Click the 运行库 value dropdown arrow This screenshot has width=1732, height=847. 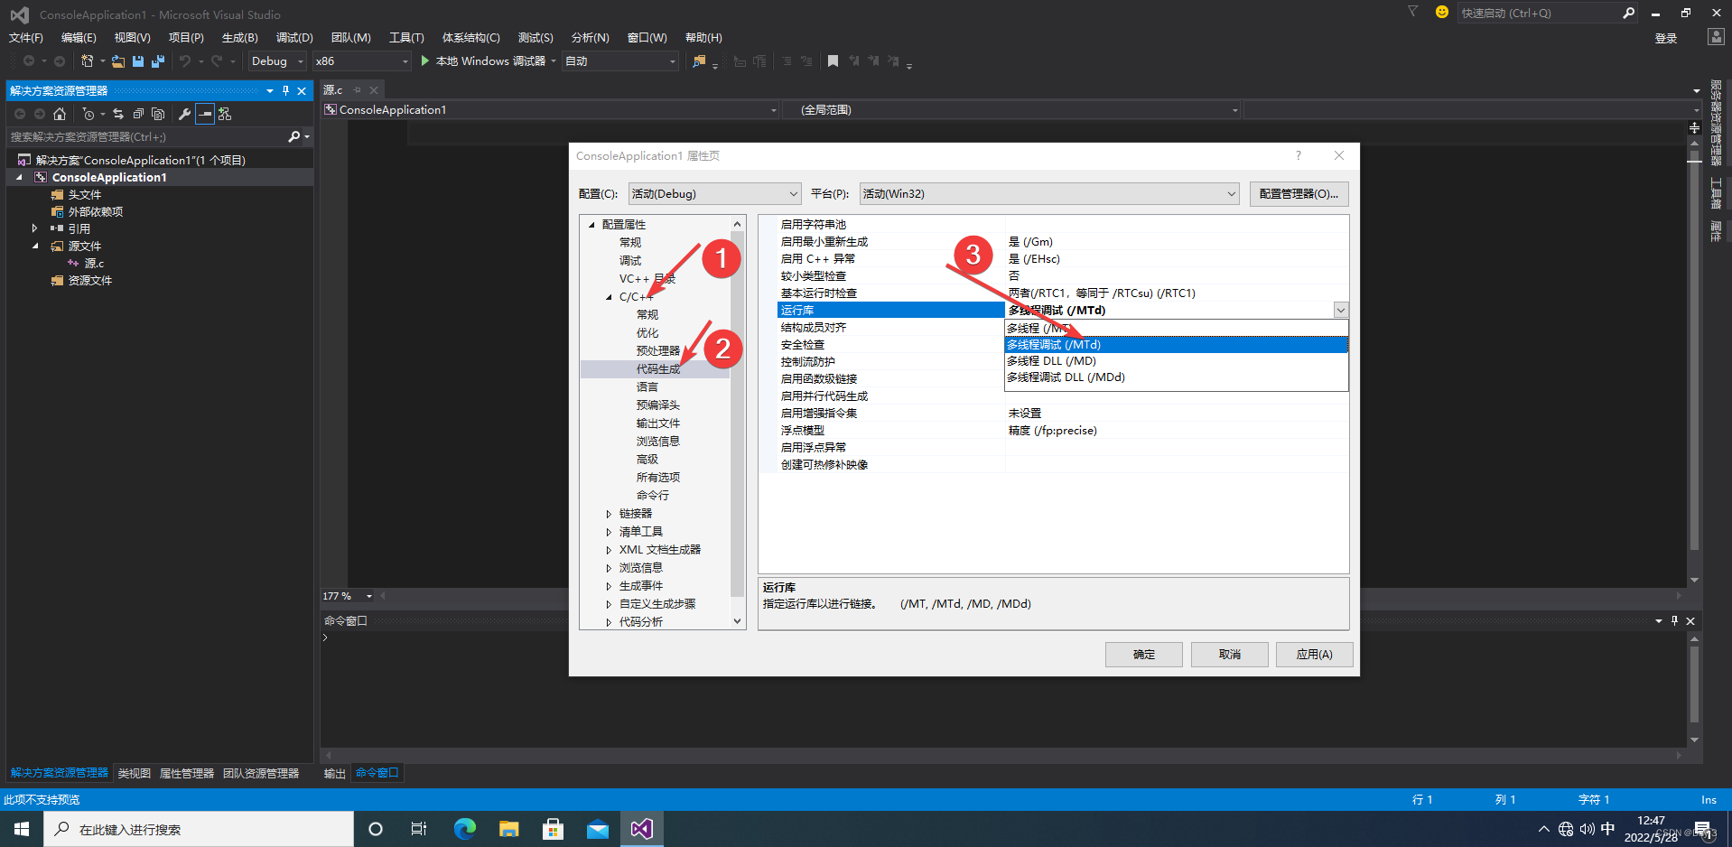(1341, 310)
